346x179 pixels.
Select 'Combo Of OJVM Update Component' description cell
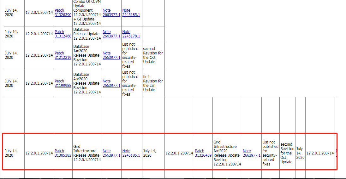(87, 13)
